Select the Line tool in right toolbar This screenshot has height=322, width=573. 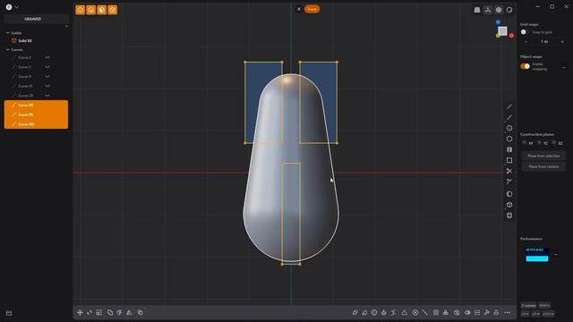(x=509, y=106)
